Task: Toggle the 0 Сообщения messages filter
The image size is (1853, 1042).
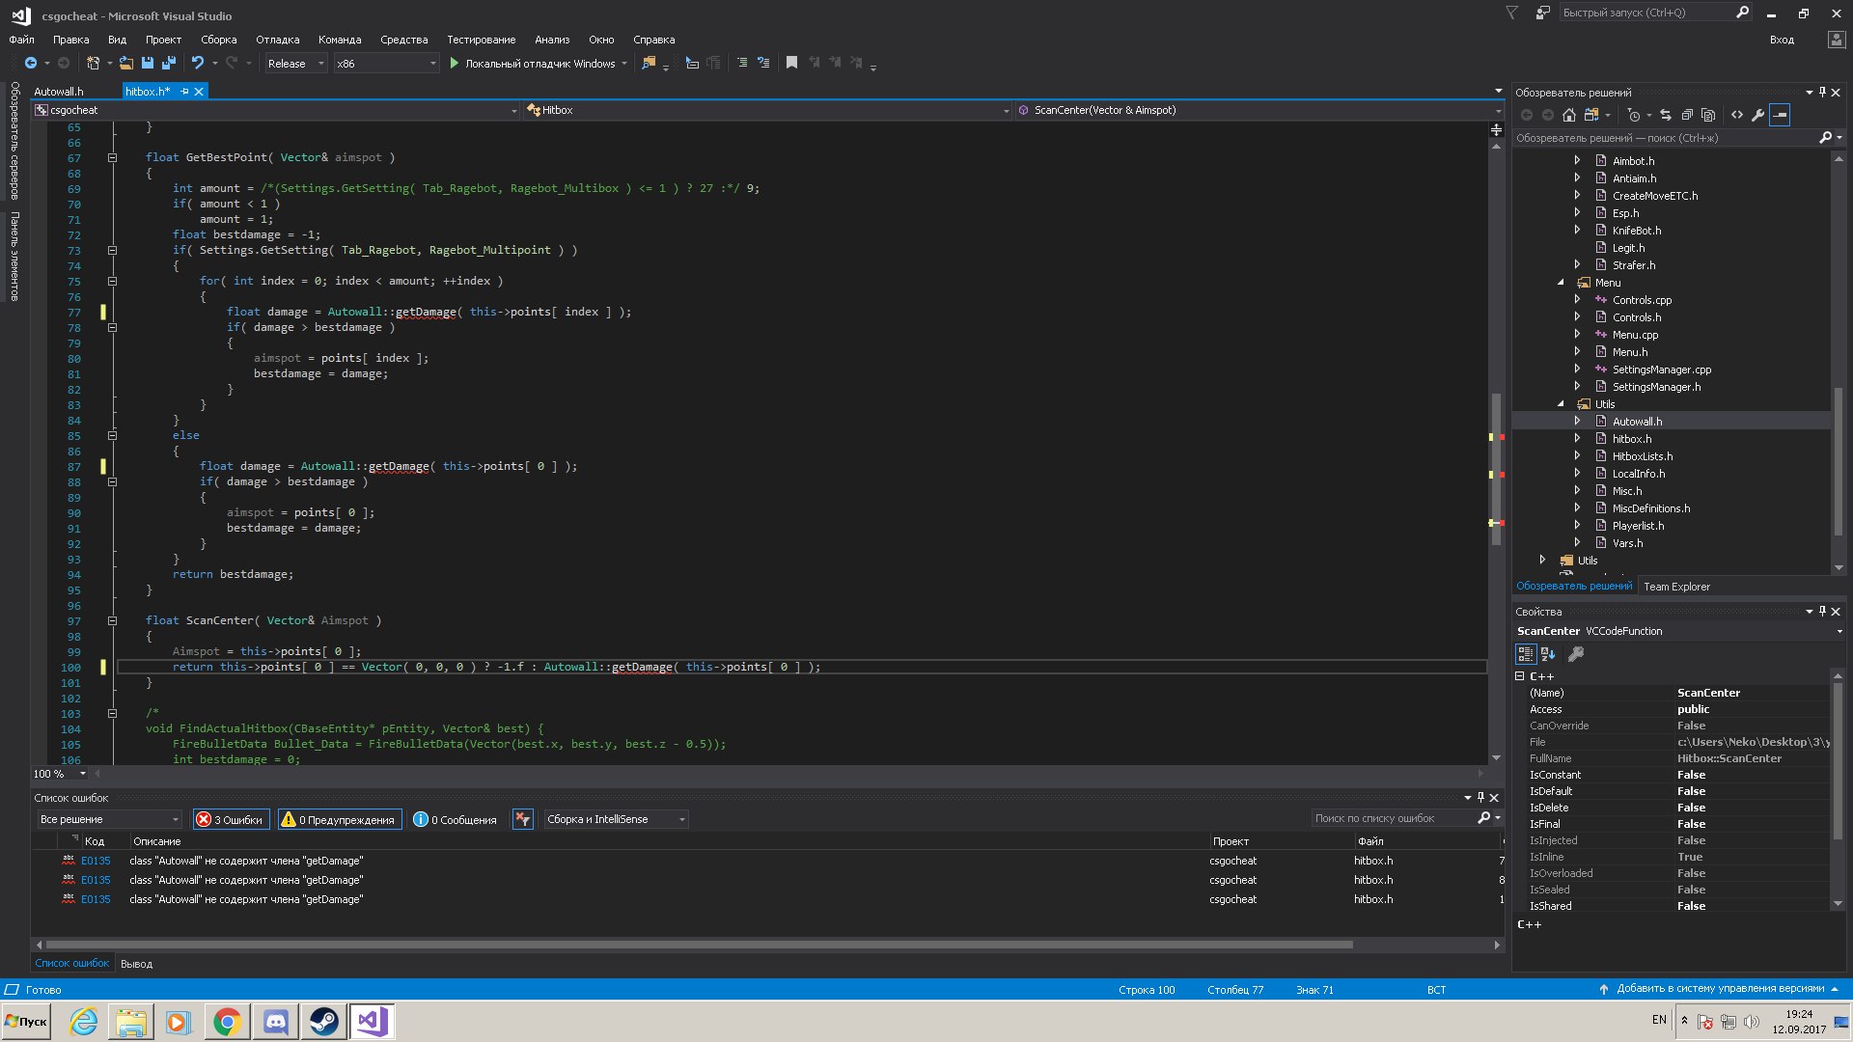Action: coord(455,819)
